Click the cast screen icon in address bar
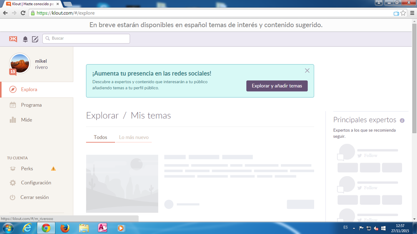Screen dimensions: 417x234 point(396,13)
